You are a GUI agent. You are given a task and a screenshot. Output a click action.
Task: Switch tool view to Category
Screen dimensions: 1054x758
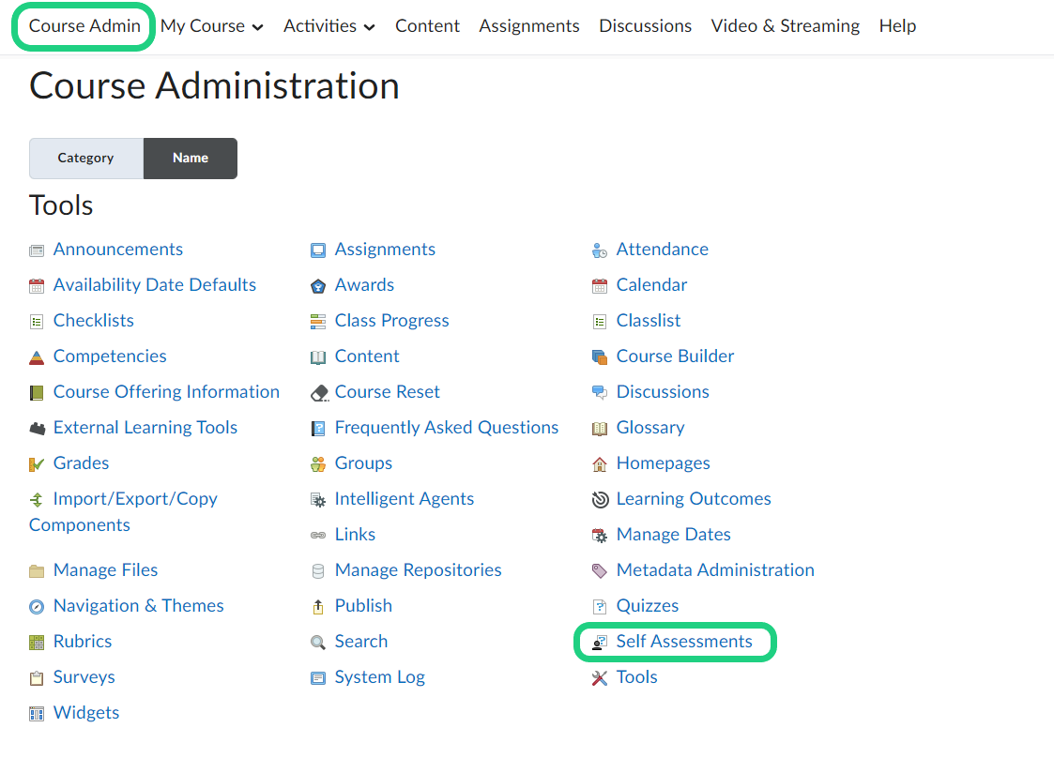(85, 158)
